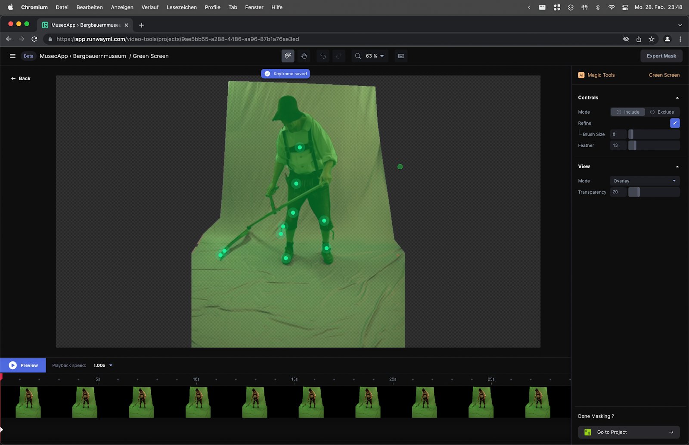Click the 5s mark on the timeline

98,379
